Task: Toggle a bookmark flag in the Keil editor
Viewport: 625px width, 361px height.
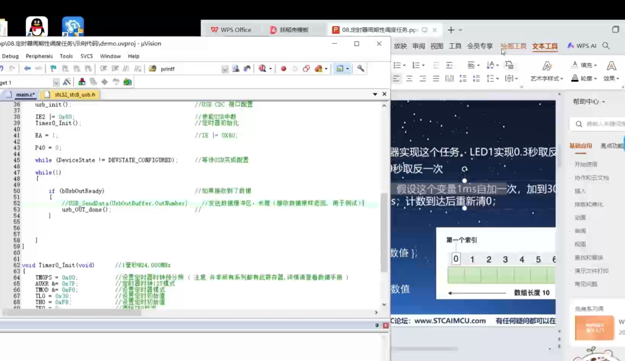Action: (x=53, y=68)
